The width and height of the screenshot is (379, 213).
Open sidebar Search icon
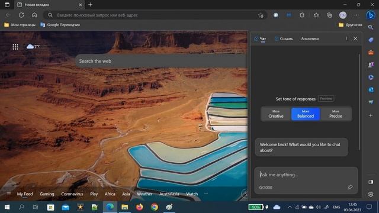coord(371,27)
